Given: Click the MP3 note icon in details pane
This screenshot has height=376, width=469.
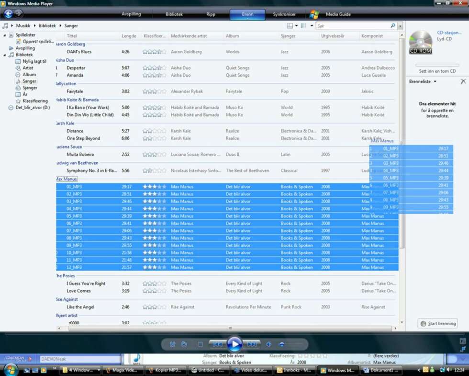Looking at the screenshot, I should coord(136,359).
